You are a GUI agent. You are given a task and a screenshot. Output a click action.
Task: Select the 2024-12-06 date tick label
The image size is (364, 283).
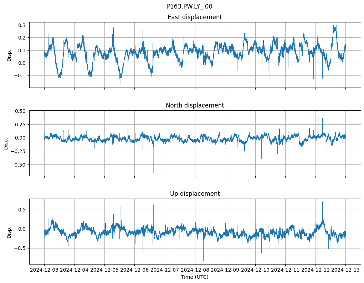tap(134, 270)
